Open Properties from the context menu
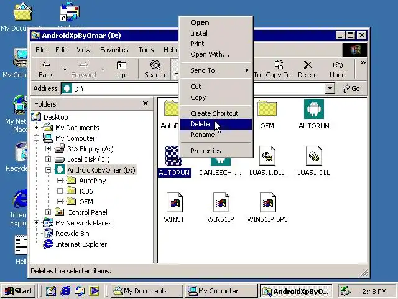Image resolution: width=398 pixels, height=299 pixels. (x=216, y=151)
